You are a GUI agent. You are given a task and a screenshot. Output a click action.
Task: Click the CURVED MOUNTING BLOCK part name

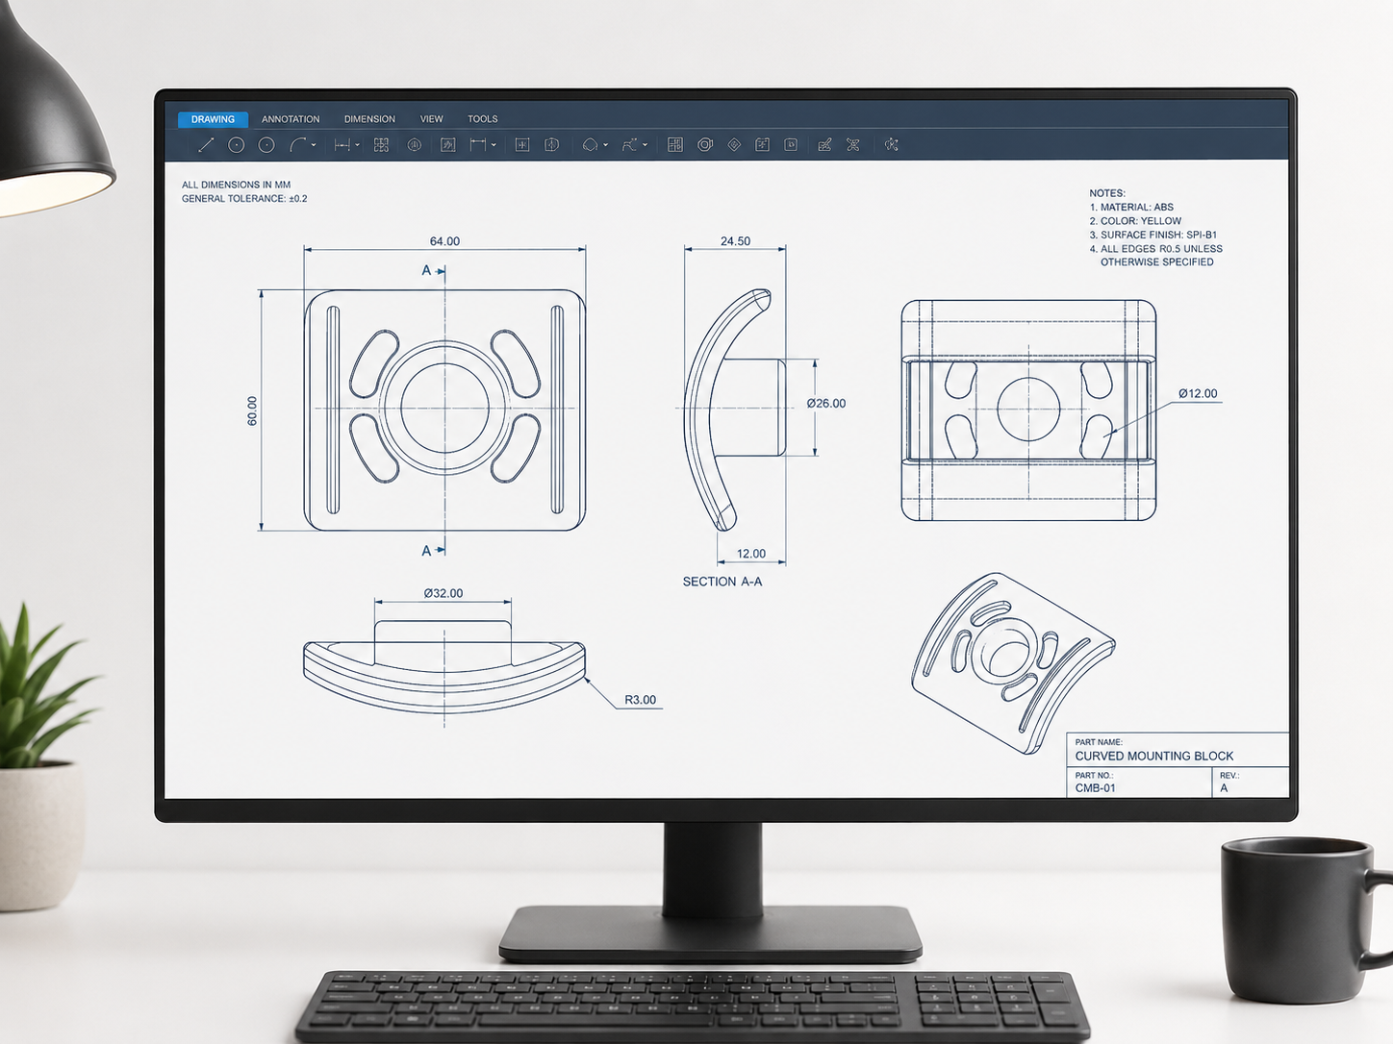click(1153, 756)
